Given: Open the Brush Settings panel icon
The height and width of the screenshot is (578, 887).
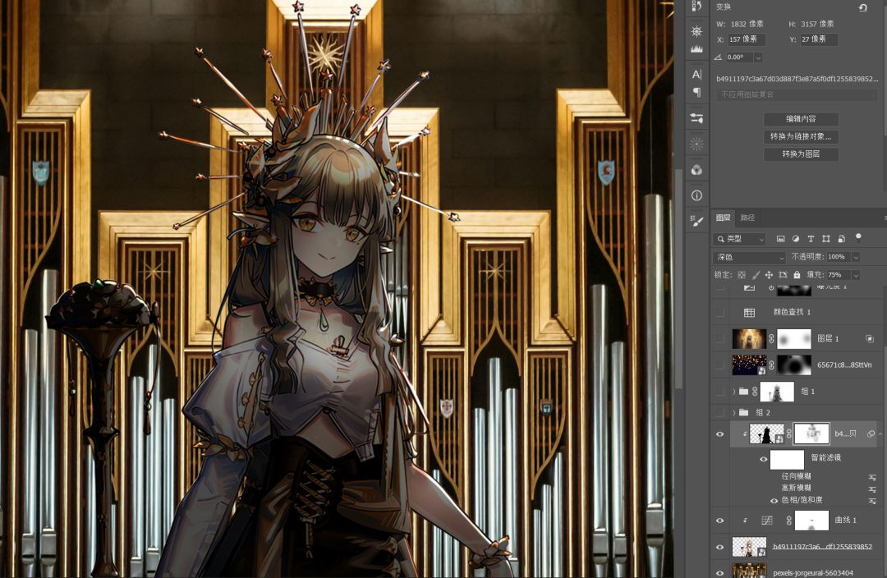Looking at the screenshot, I should click(696, 222).
